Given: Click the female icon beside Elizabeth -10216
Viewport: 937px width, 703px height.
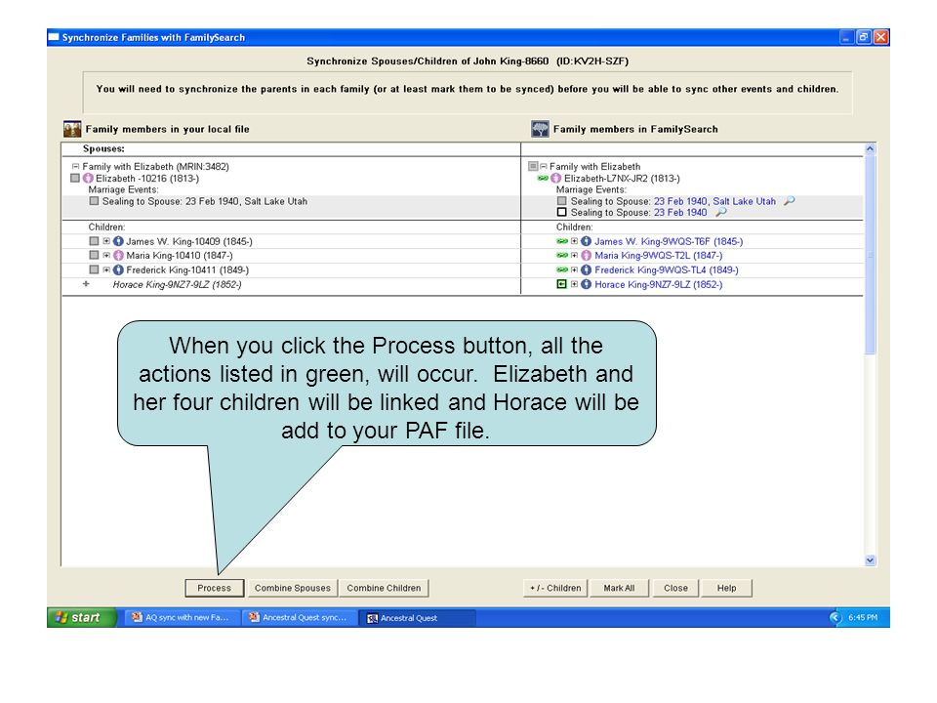Looking at the screenshot, I should coord(89,178).
